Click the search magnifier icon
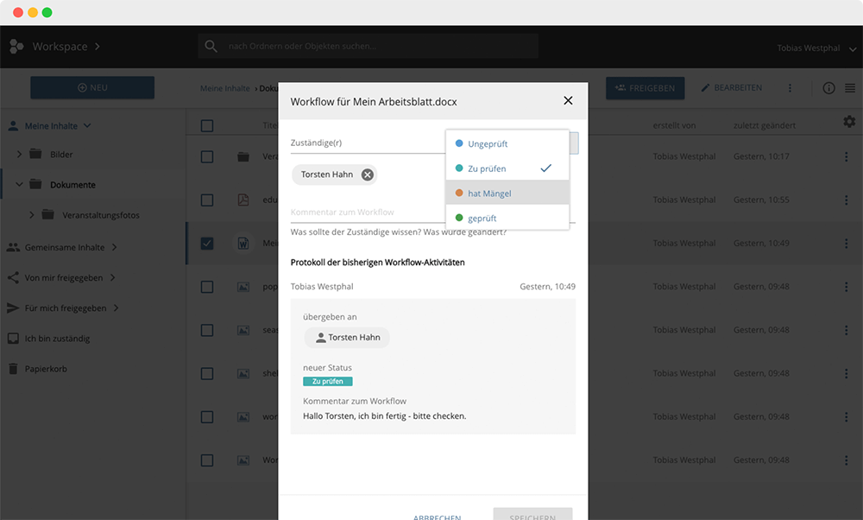 211,45
